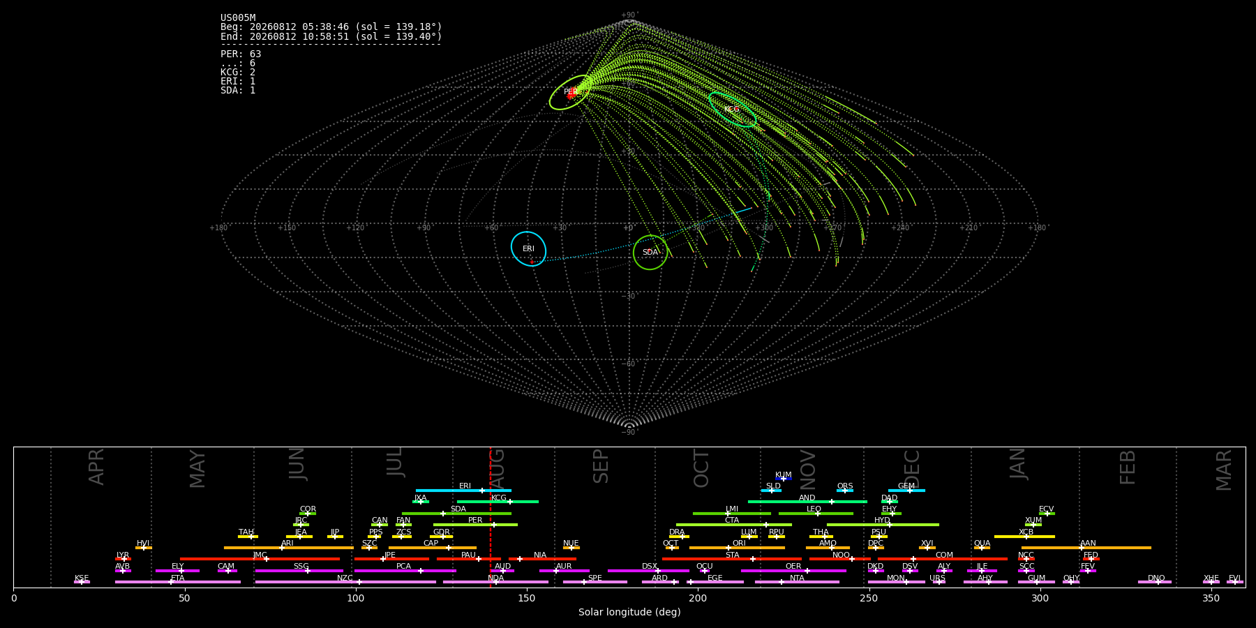Screen dimensions: 1256x628
Task: Click the HYD shower bar in timeline
Action: [x=883, y=525]
